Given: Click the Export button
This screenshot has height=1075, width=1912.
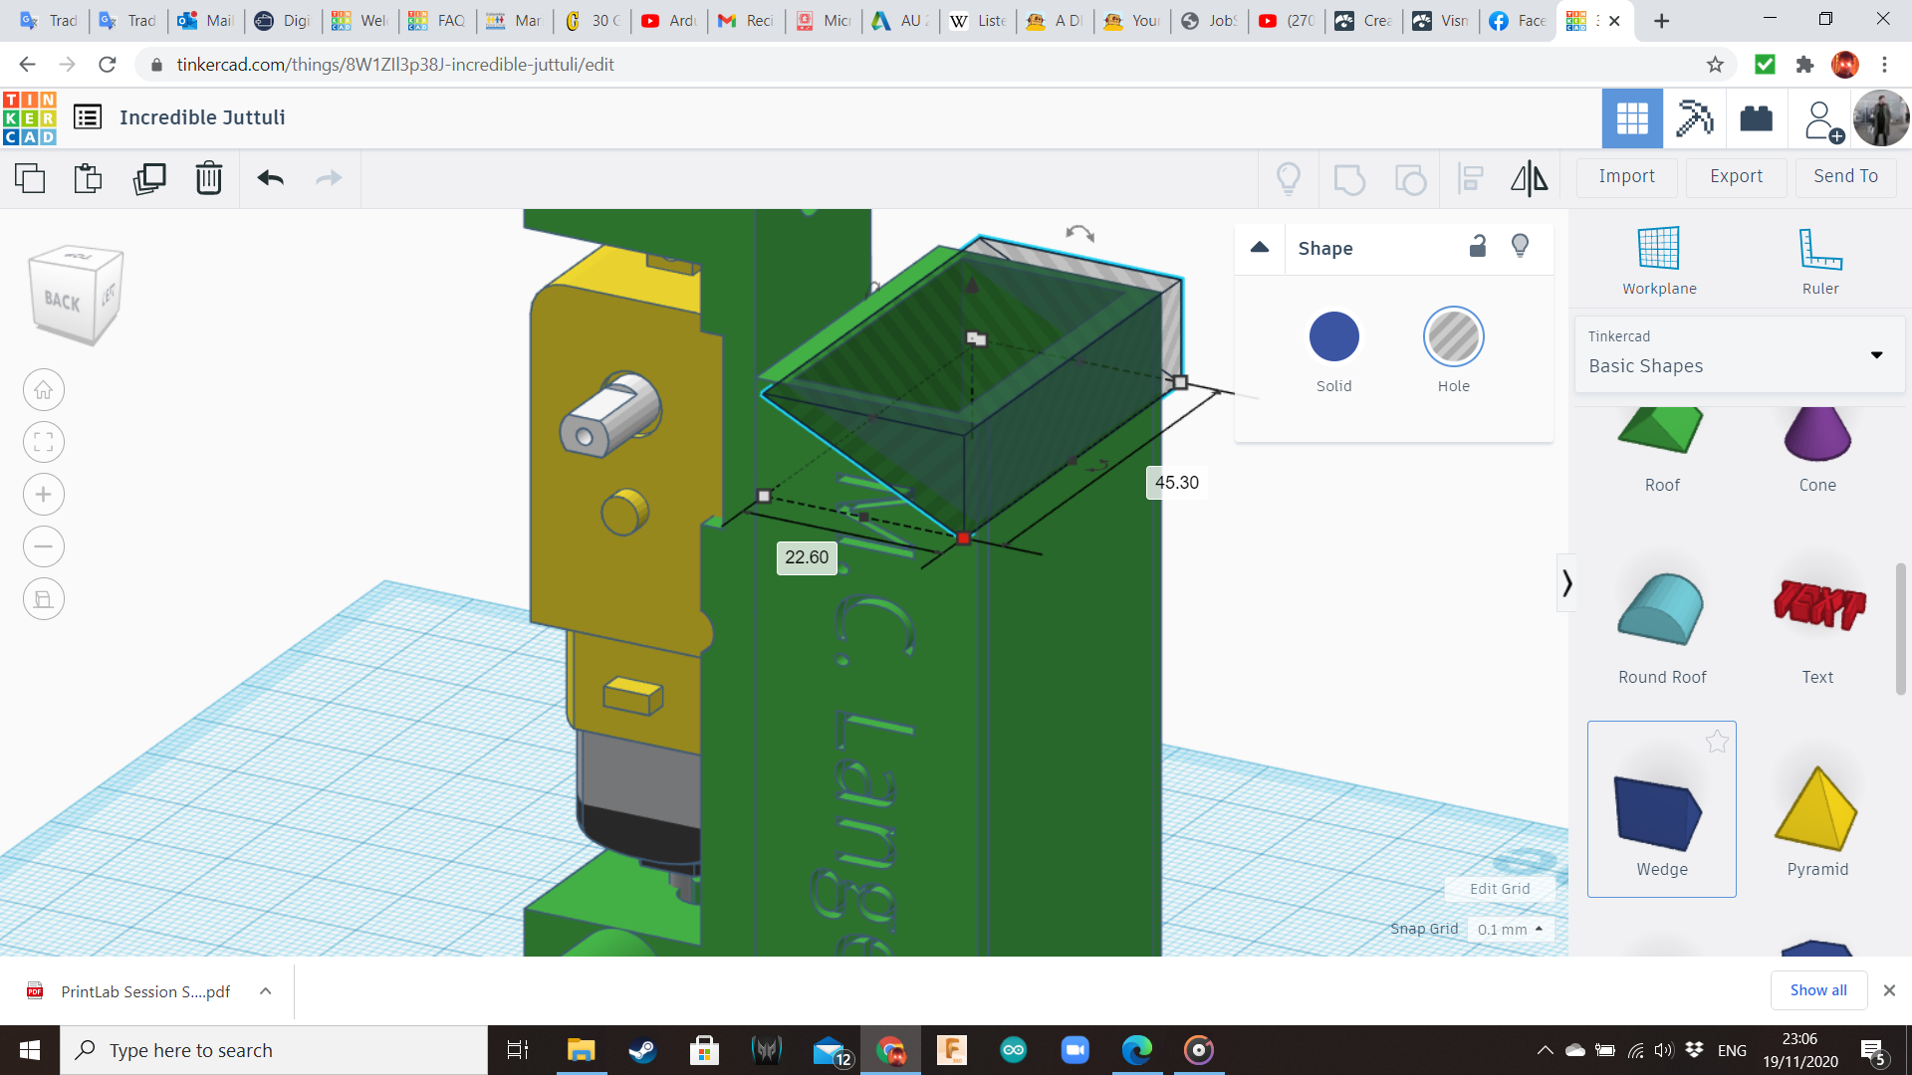Looking at the screenshot, I should coord(1736,176).
